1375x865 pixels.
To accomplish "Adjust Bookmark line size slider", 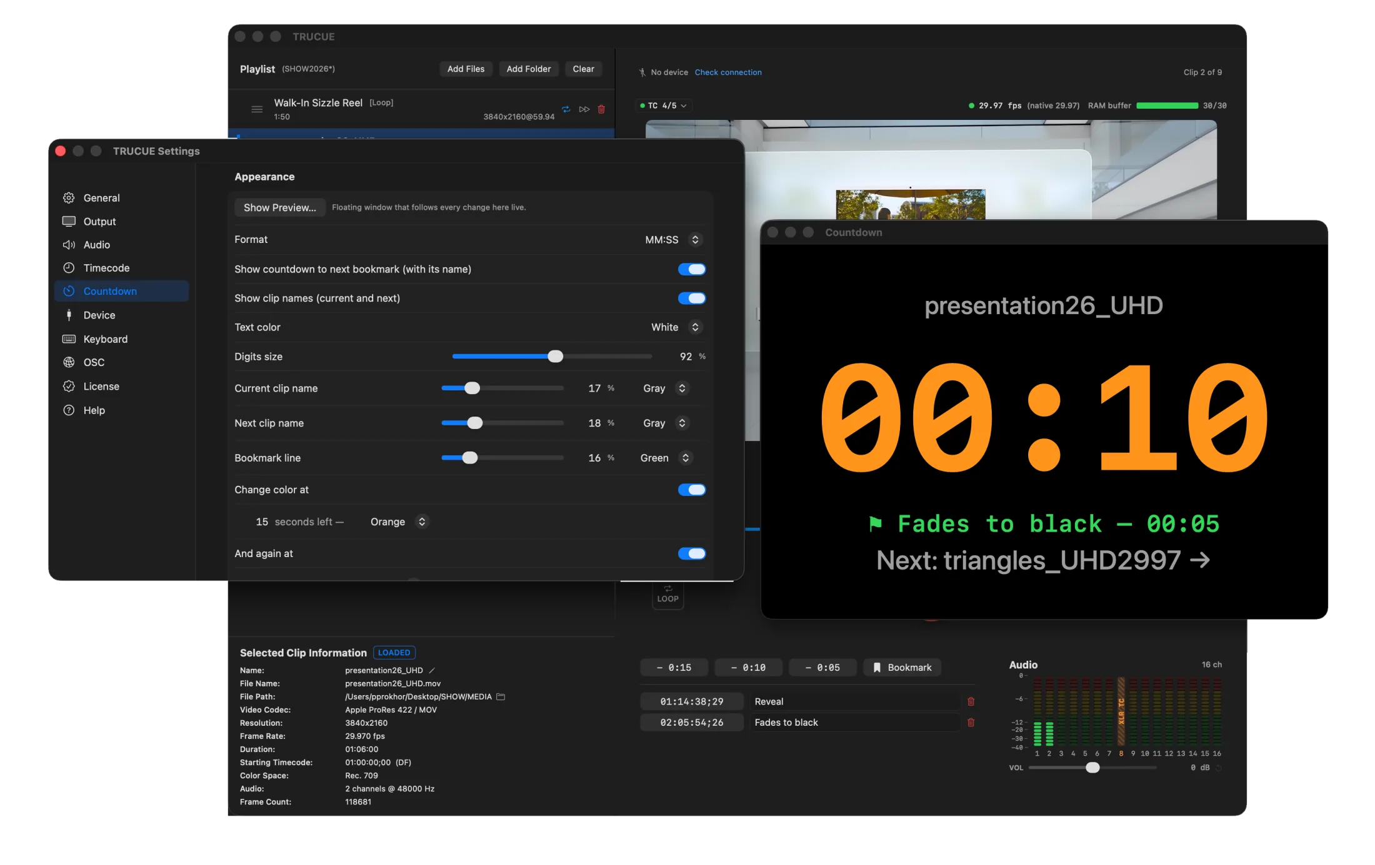I will coord(470,458).
